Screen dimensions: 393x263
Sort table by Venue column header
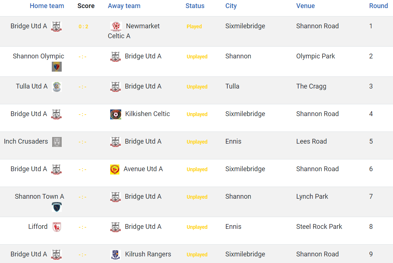pos(305,6)
